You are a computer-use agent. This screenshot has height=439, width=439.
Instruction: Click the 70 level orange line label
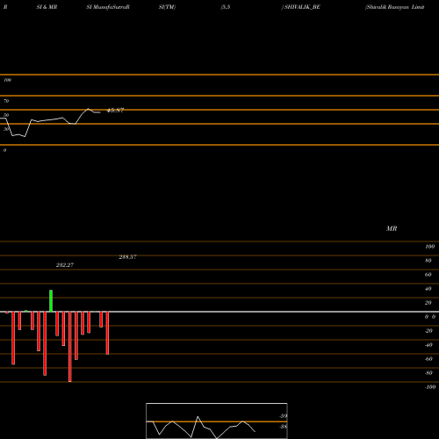pyautogui.click(x=6, y=101)
